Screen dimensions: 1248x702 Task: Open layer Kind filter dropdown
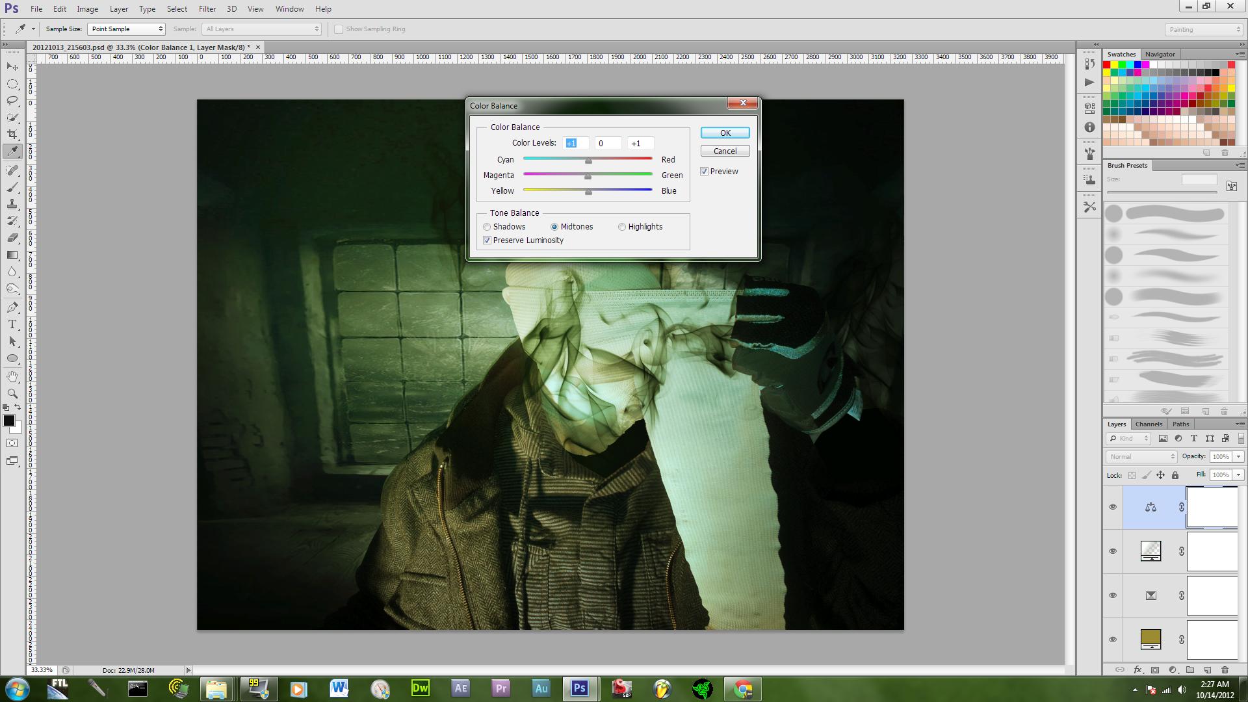(1129, 439)
